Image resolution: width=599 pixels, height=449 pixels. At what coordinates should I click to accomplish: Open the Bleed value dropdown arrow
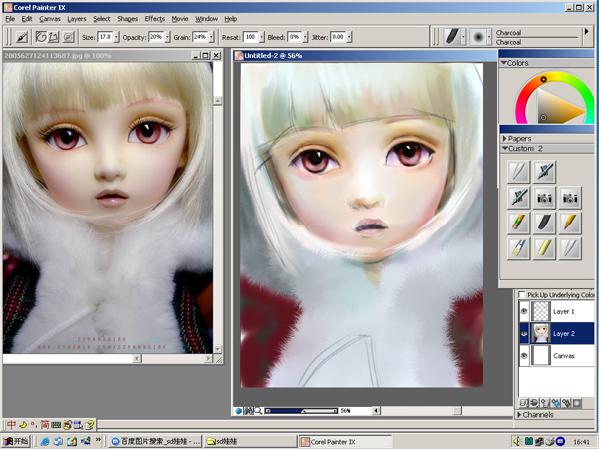[305, 37]
